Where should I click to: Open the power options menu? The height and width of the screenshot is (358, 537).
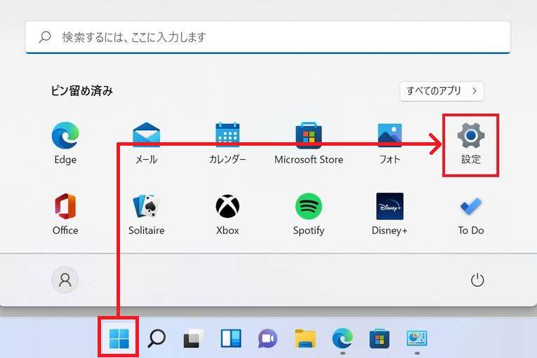coord(477,280)
